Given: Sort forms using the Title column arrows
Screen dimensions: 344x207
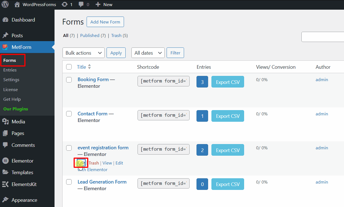Looking at the screenshot, I should click(89, 66).
